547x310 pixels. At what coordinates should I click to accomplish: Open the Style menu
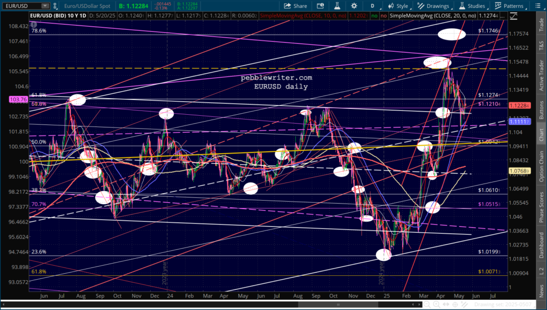(x=398, y=6)
